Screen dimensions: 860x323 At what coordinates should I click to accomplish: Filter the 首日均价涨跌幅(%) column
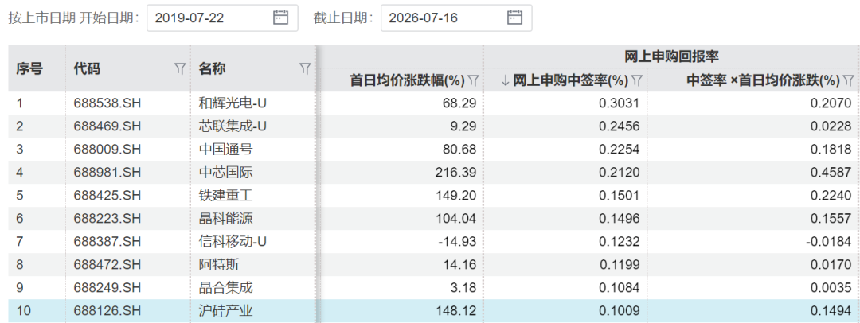[x=473, y=80]
